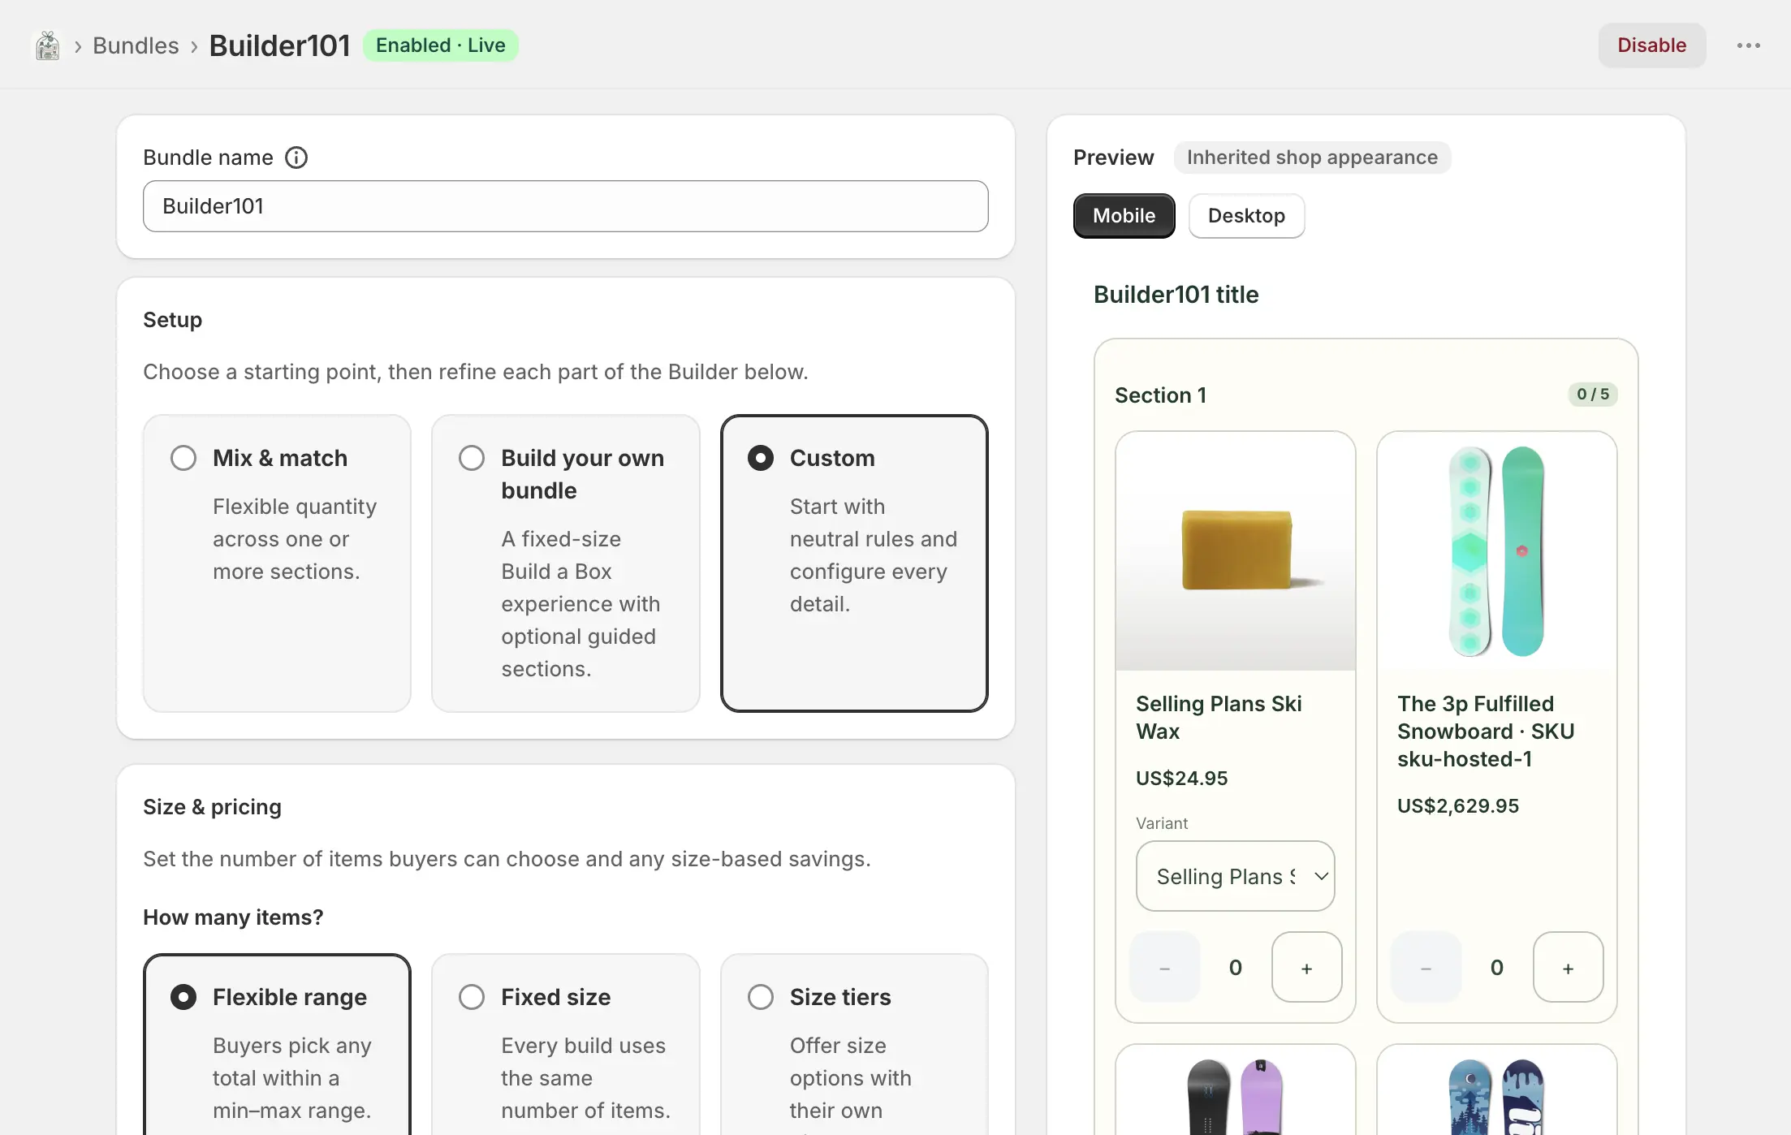The height and width of the screenshot is (1135, 1791).
Task: Select the Build your own bundle option
Action: (565, 563)
